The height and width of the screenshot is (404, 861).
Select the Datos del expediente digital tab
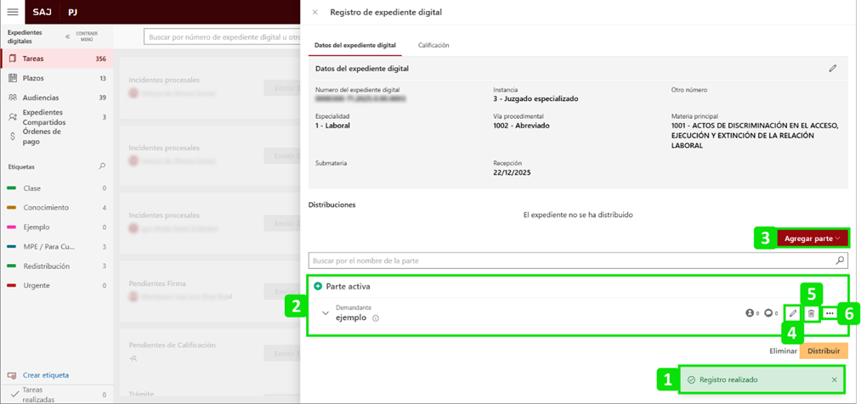(x=354, y=45)
